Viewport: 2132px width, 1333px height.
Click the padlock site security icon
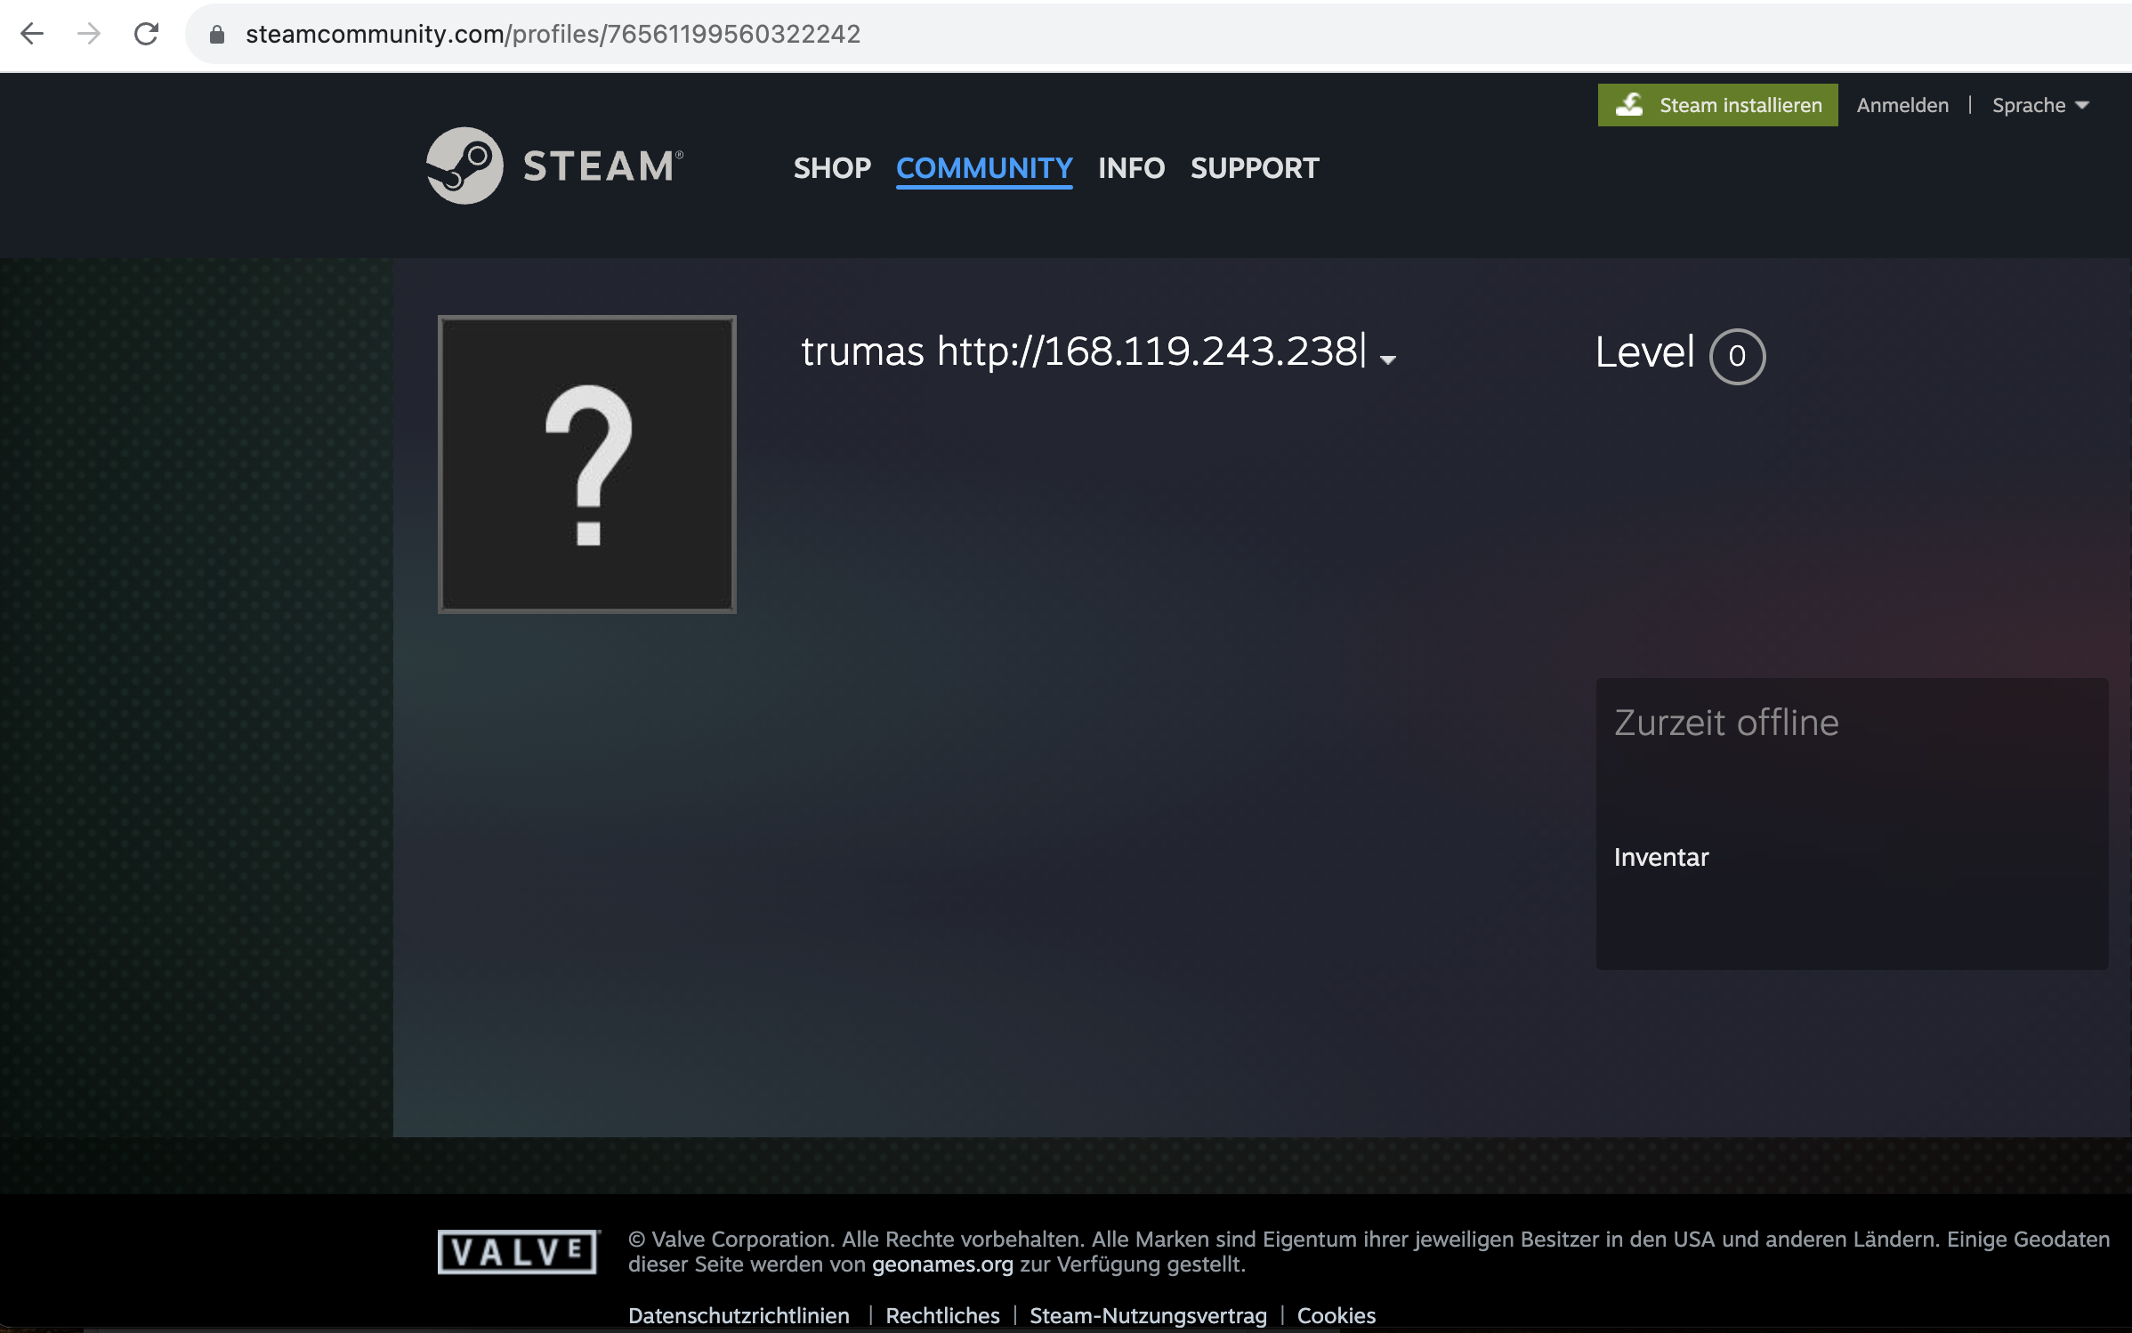(x=216, y=35)
